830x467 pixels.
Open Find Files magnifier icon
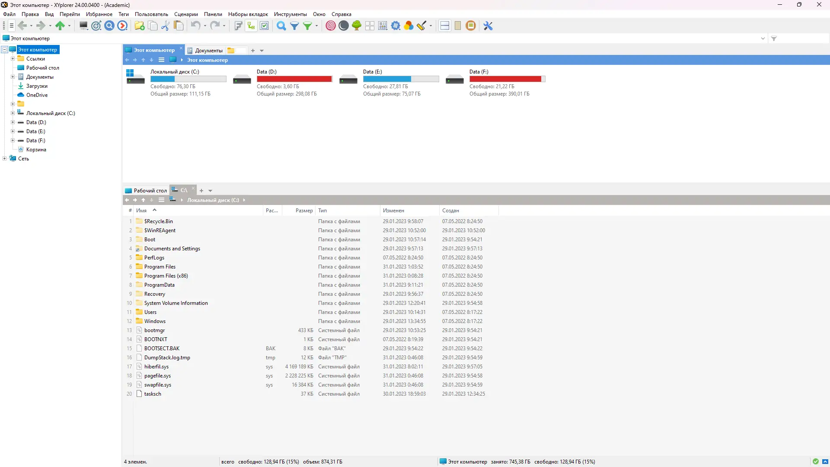click(281, 26)
